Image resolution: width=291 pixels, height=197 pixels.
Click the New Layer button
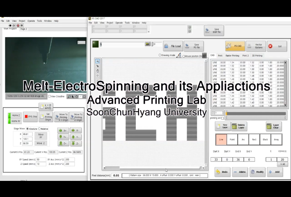(x=223, y=126)
